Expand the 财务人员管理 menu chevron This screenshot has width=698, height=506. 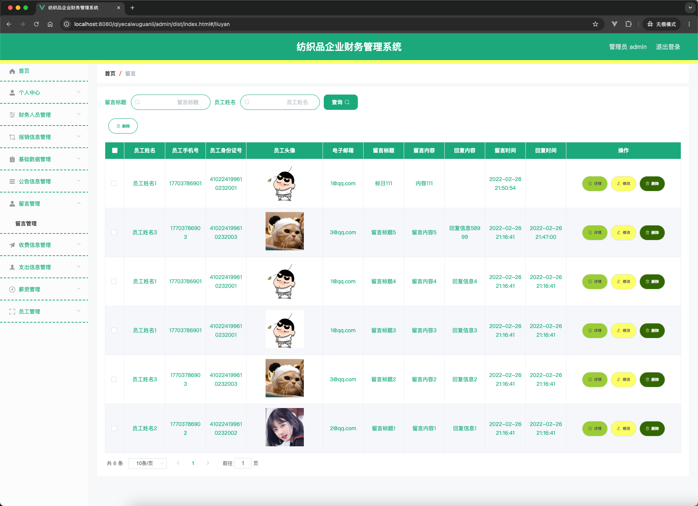coord(79,114)
